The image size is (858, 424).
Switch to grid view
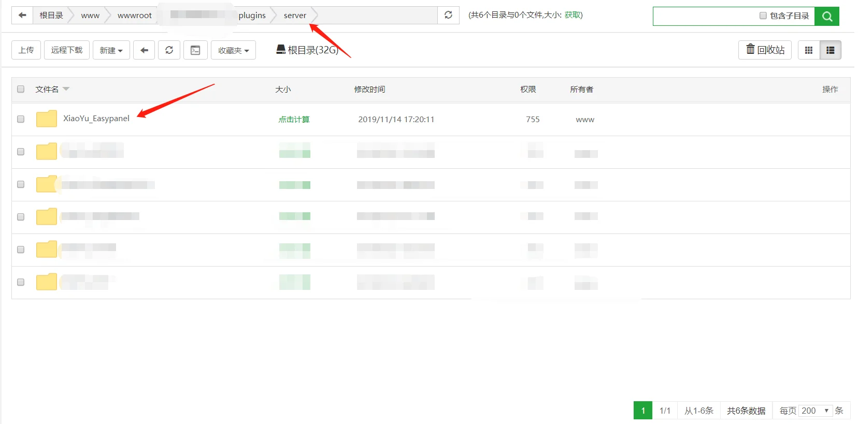(809, 50)
